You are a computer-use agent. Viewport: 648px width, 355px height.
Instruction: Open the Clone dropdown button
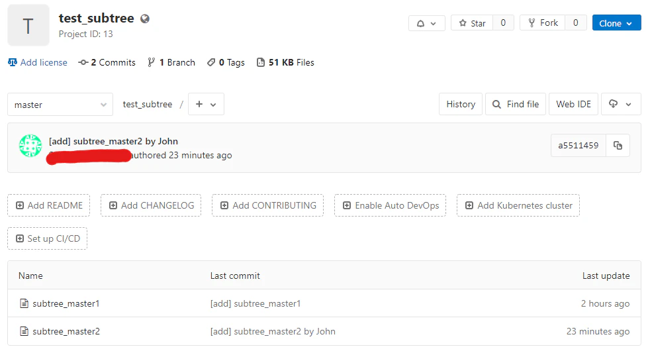(x=616, y=23)
